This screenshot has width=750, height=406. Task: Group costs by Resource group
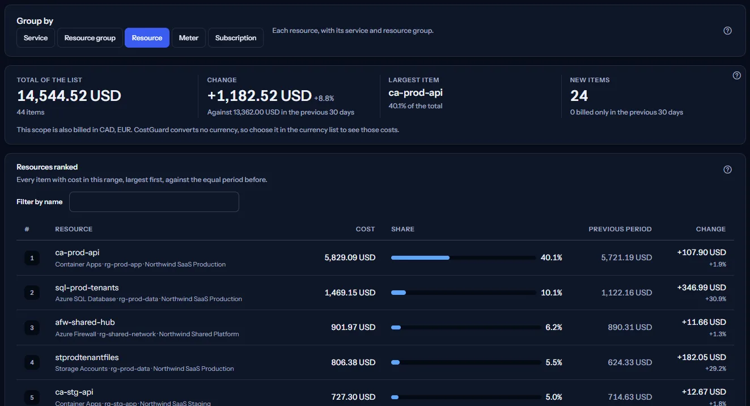[x=90, y=38]
